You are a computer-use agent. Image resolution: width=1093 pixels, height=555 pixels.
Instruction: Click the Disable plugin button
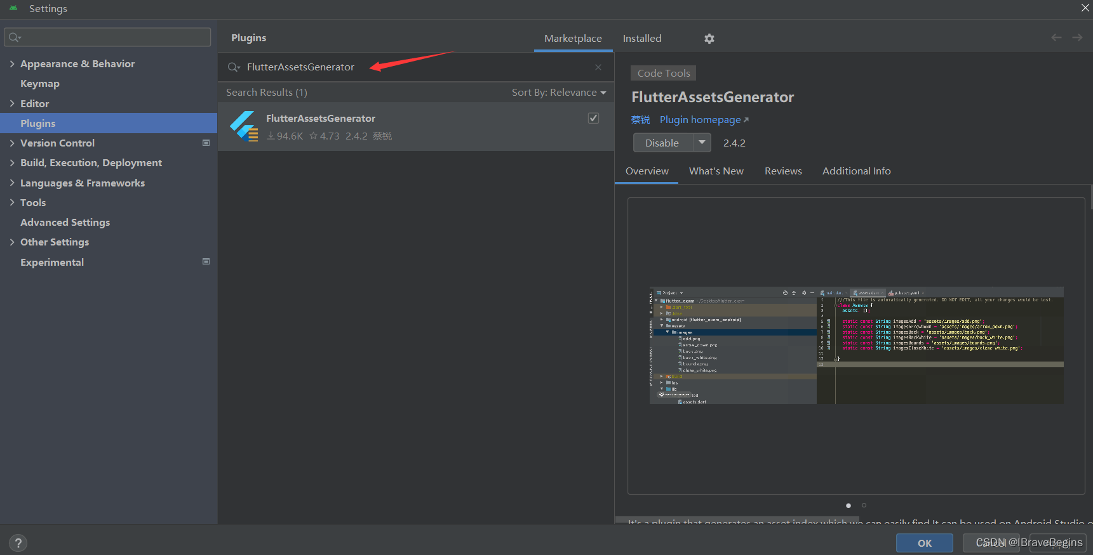662,143
